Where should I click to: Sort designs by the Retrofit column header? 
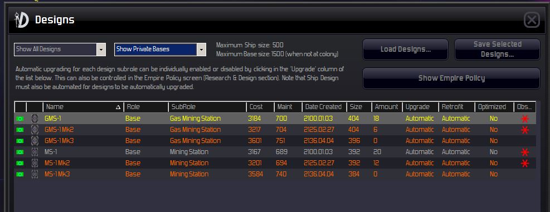click(x=457, y=107)
